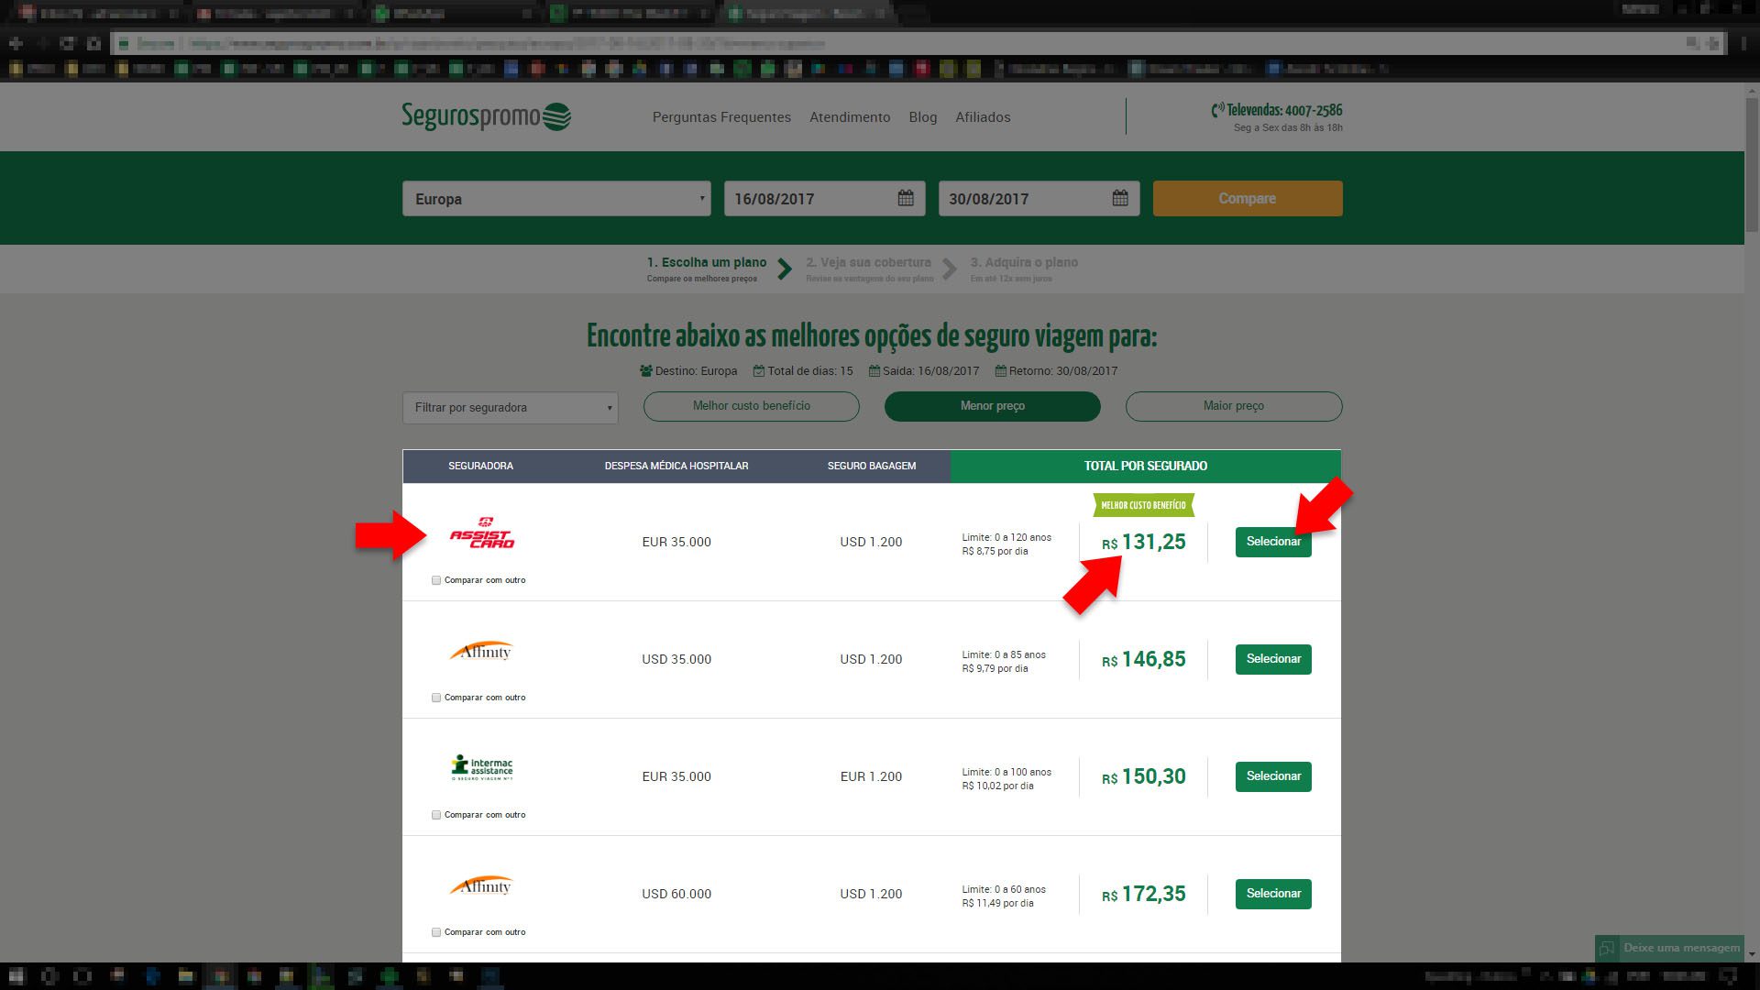The image size is (1760, 990).
Task: Click the Total por Segurado header
Action: pyautogui.click(x=1146, y=466)
